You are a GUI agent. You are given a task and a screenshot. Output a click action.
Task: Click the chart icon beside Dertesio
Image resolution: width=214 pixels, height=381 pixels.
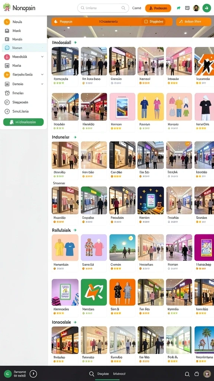[x=7, y=84]
